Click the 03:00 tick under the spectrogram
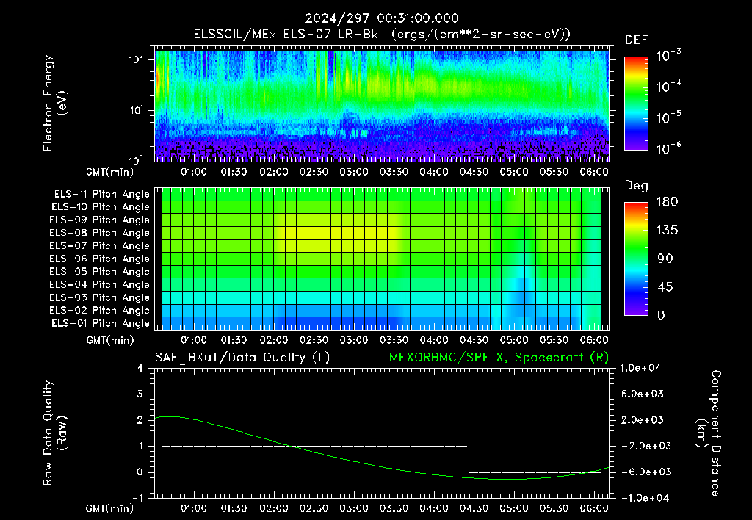 click(x=354, y=172)
